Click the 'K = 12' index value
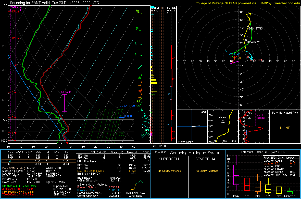Image resolution: width=301 pixels, height=199 pixels. pos(31,168)
